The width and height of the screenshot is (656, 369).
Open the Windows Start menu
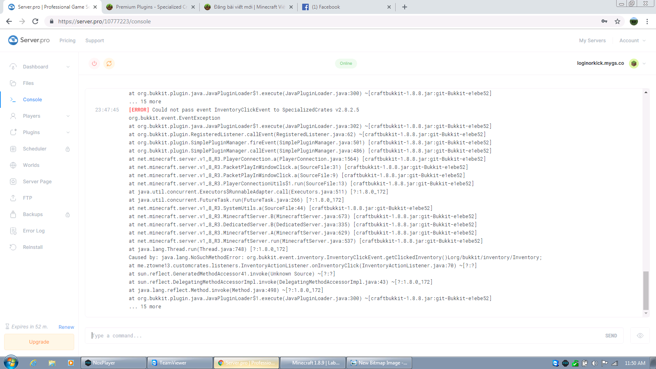pos(11,362)
